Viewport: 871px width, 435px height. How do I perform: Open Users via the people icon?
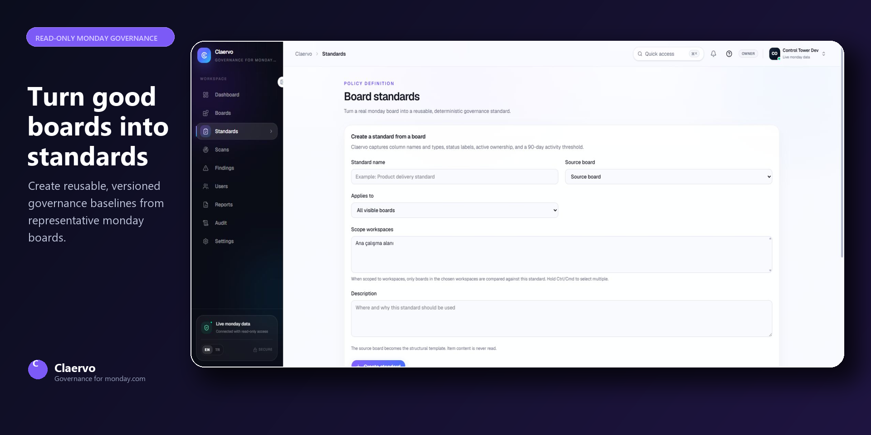pos(206,186)
